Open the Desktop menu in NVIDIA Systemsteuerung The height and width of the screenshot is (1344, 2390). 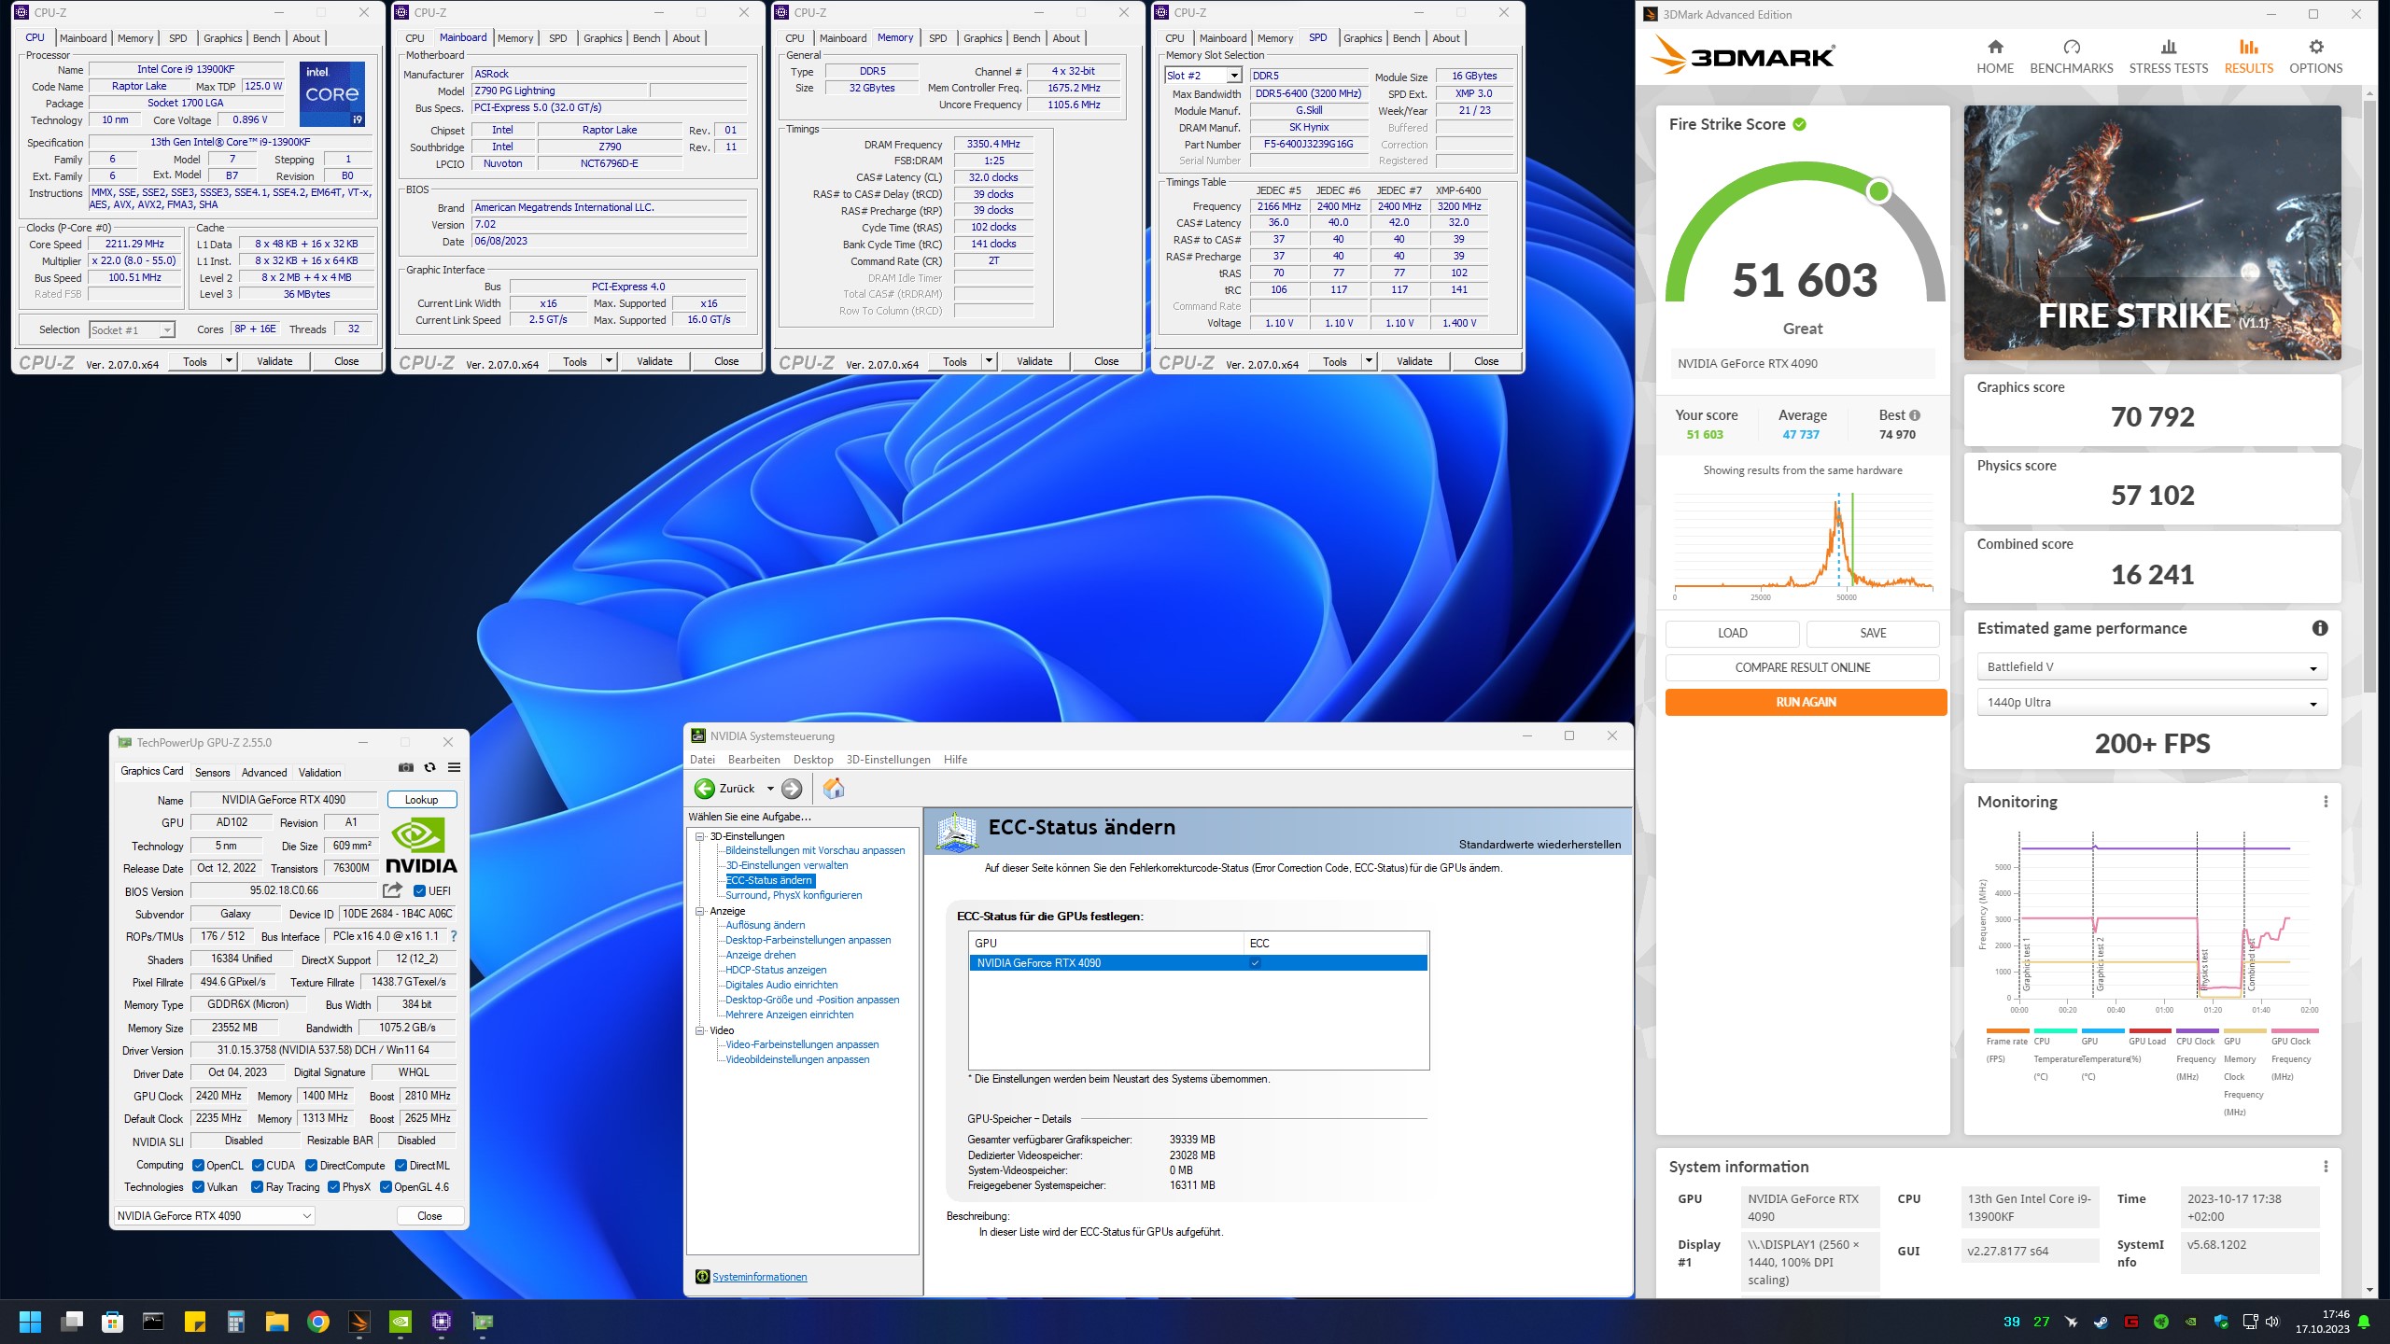813,760
